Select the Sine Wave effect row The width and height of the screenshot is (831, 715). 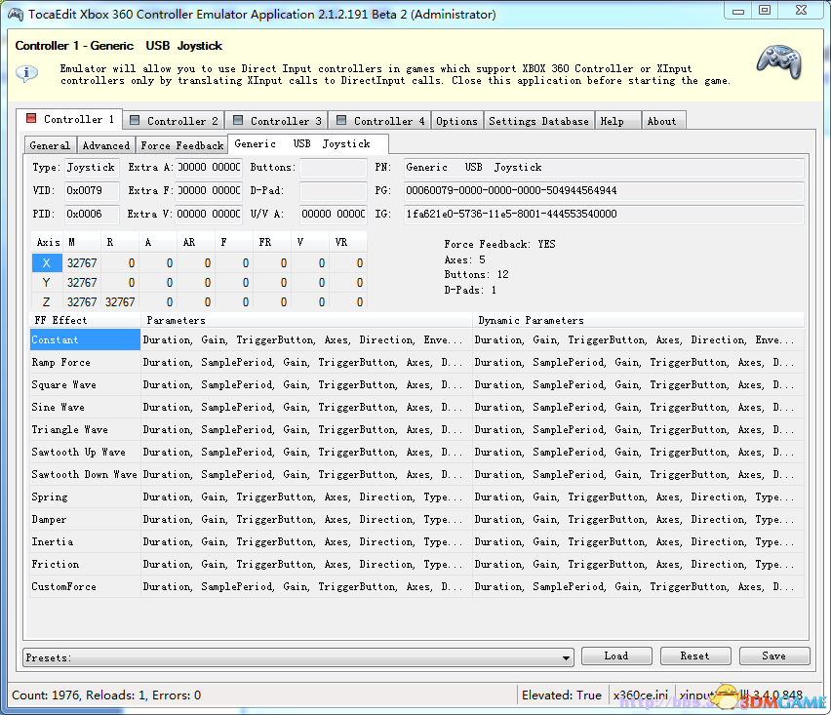417,407
